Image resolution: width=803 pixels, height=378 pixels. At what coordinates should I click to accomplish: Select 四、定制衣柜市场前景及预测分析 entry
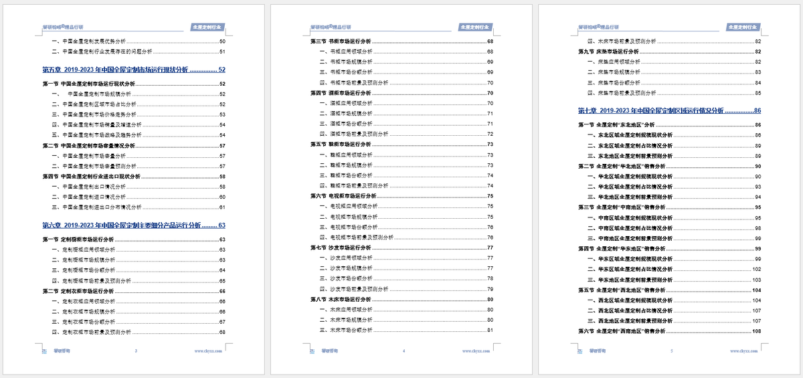(139, 332)
